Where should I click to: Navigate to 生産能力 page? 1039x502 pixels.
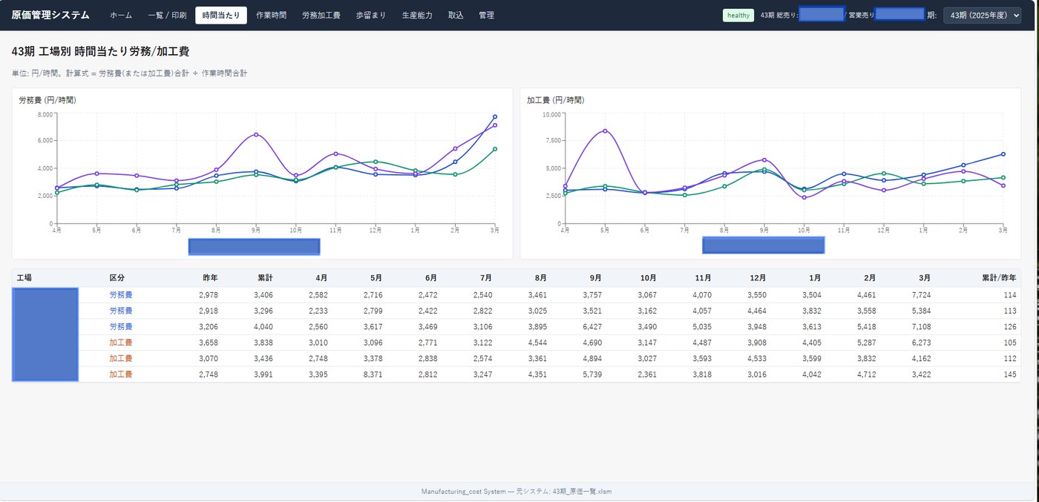pos(417,15)
